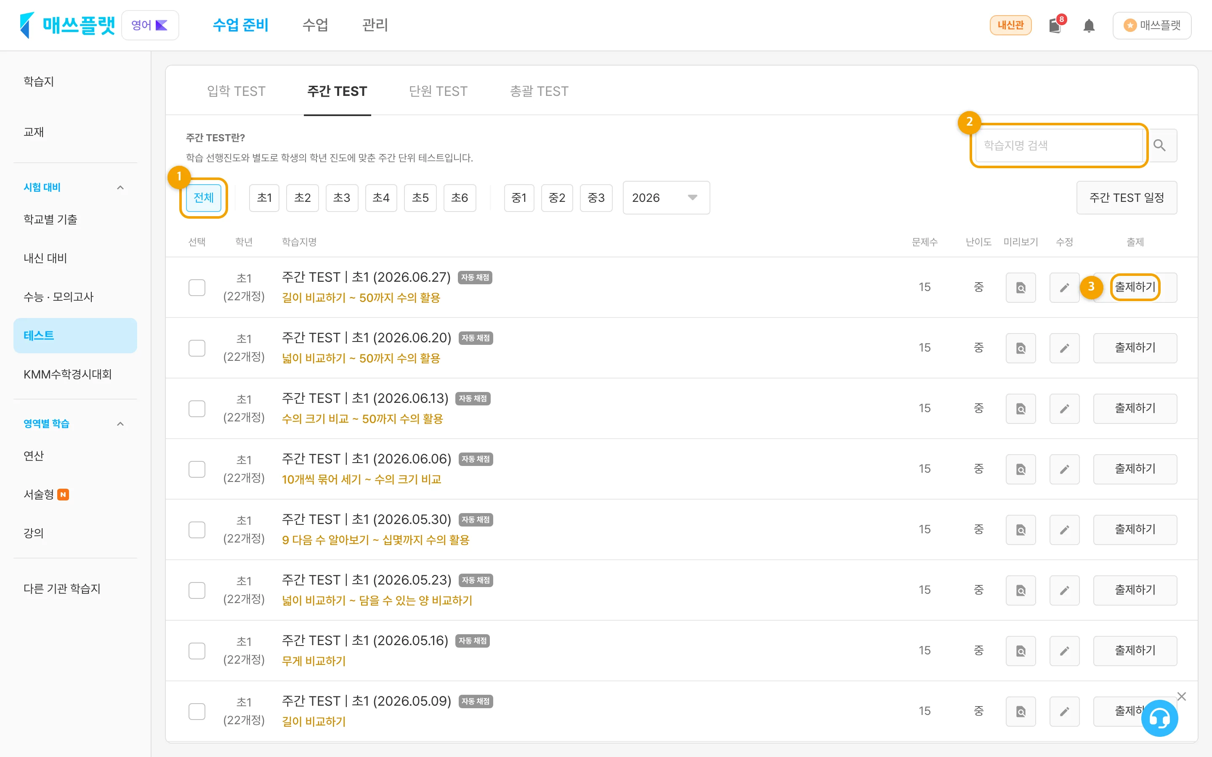Select checkbox for 2026.05.23 test
The image size is (1212, 757).
[x=197, y=590]
